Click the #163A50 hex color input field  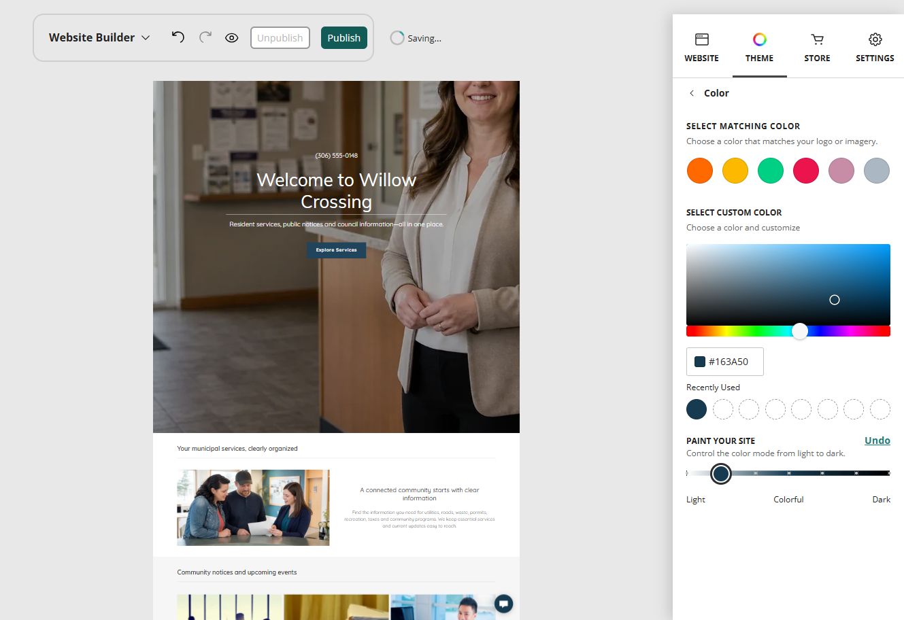pyautogui.click(x=725, y=362)
